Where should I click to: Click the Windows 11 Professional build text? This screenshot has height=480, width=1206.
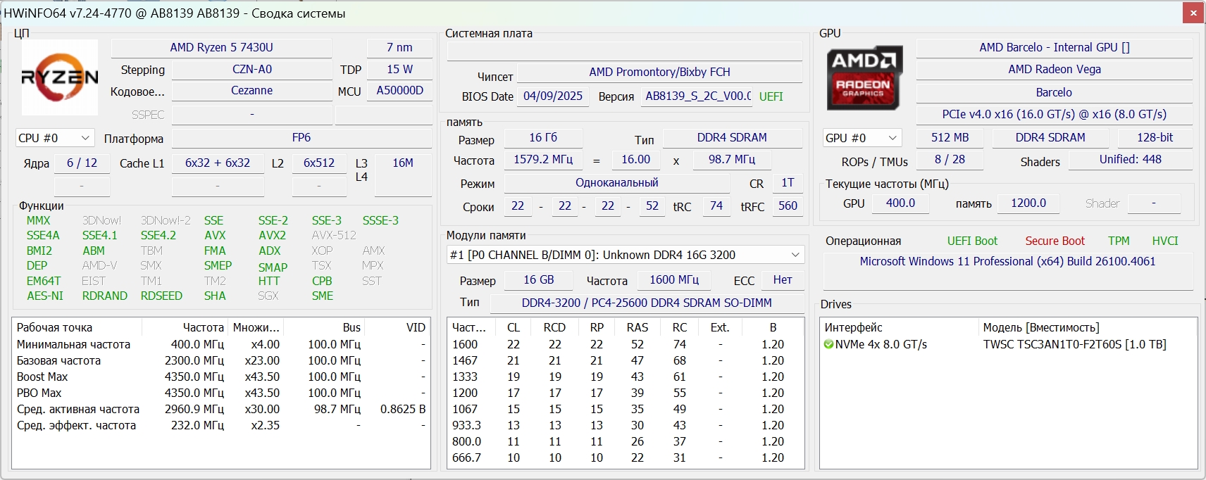pyautogui.click(x=1007, y=261)
